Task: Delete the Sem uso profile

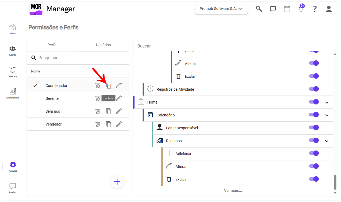Action: point(98,111)
